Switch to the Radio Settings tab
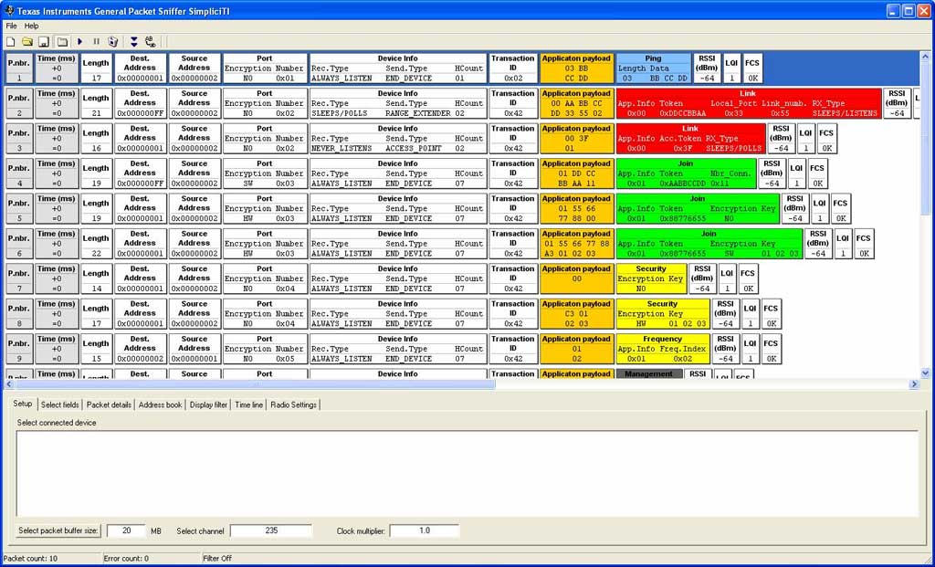The image size is (935, 567). coord(293,404)
